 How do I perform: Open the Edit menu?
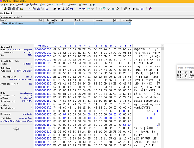(x=12, y=5)
